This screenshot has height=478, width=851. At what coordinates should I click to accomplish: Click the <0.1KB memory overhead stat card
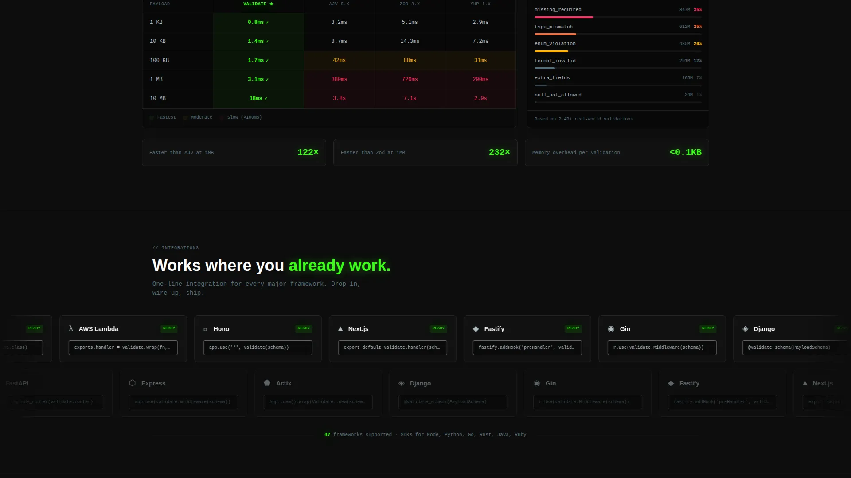(617, 153)
